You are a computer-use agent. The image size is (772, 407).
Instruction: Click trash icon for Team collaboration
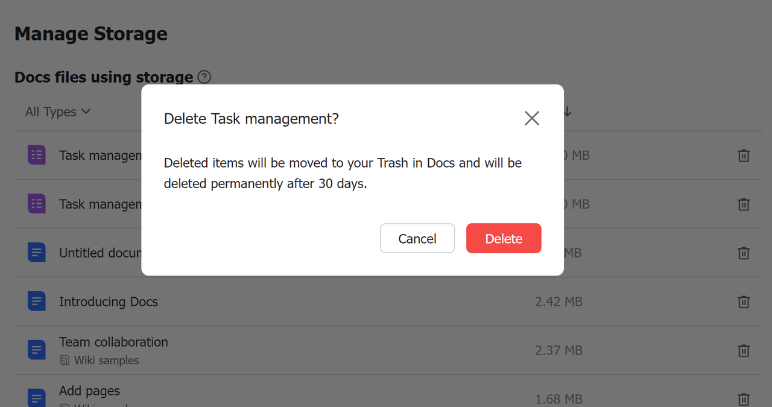pos(744,350)
